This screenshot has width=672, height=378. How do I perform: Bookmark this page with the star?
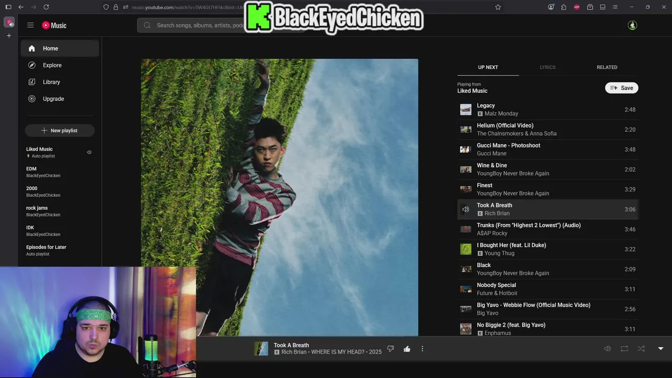498,7
